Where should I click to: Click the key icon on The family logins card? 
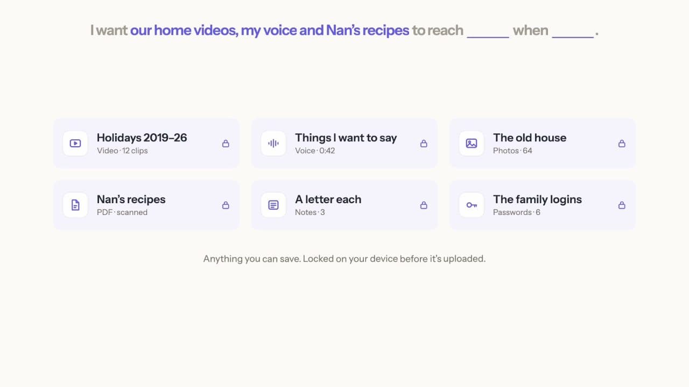(472, 205)
